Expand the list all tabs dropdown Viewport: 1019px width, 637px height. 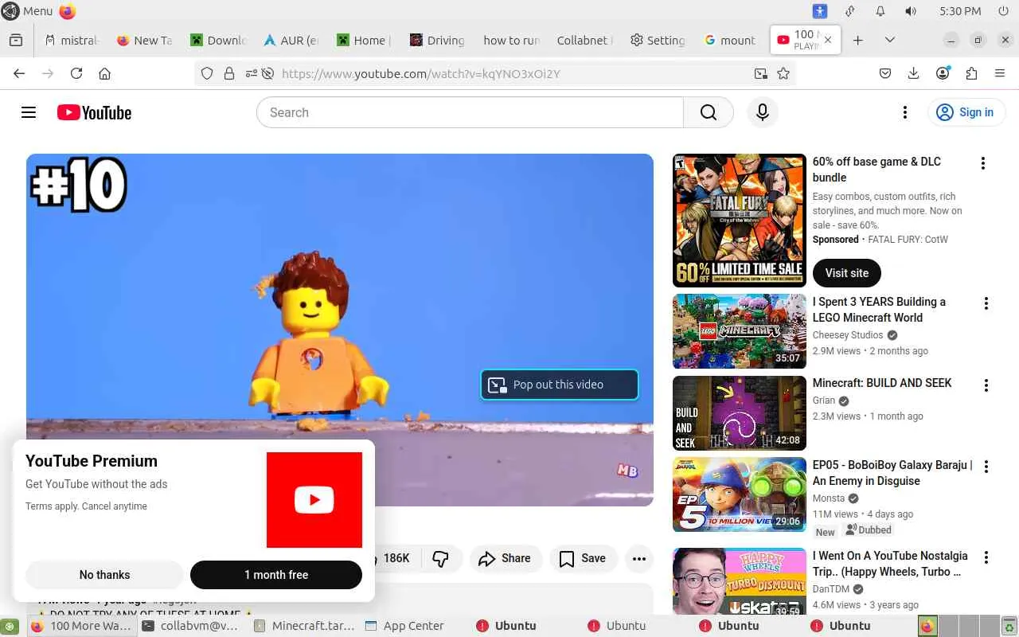click(x=890, y=40)
